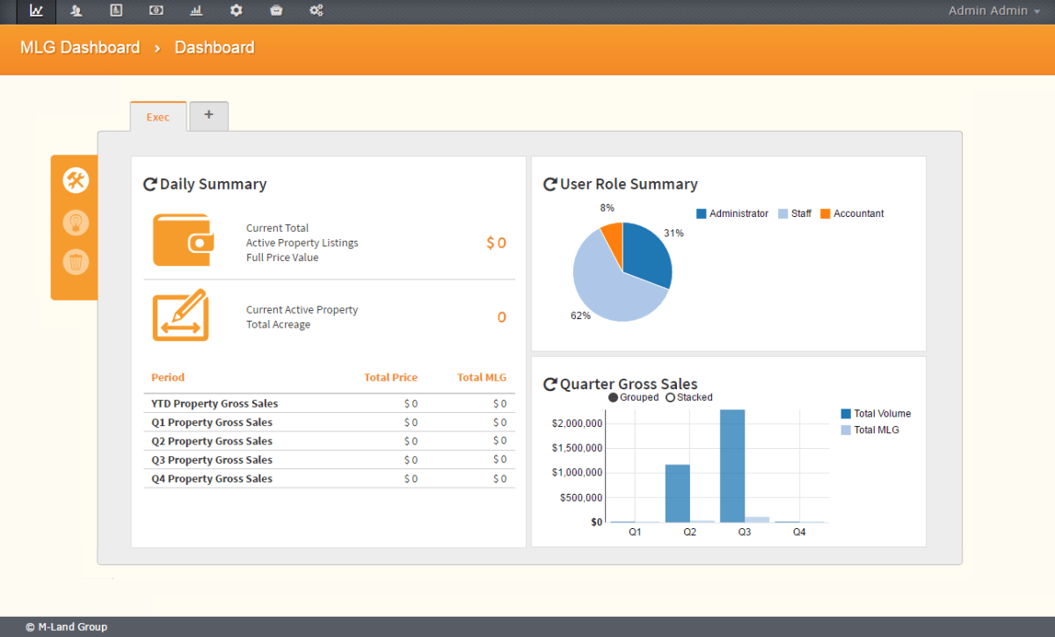
Task: Click the hammer and wrench tools icon
Action: coord(76,181)
